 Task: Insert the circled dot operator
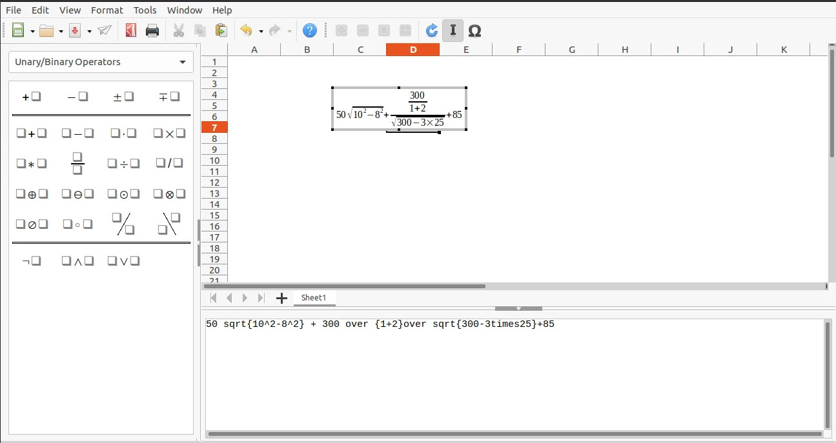(123, 194)
